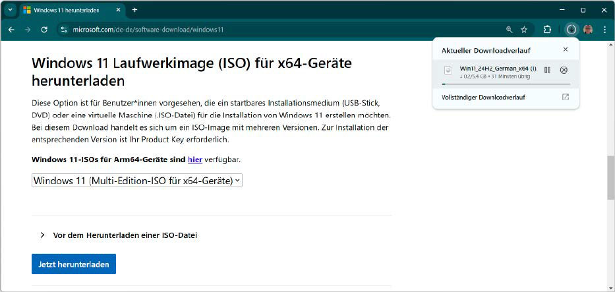The image size is (615, 292).
Task: Minimize the Chrome window
Action: coord(562,10)
